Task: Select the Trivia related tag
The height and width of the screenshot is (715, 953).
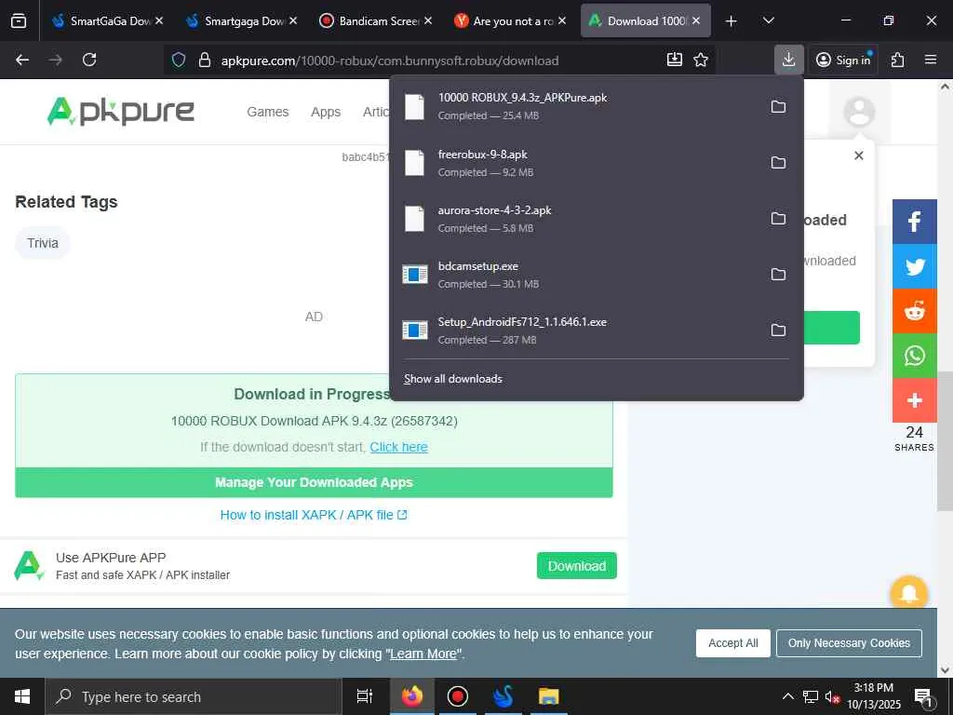Action: pos(43,243)
